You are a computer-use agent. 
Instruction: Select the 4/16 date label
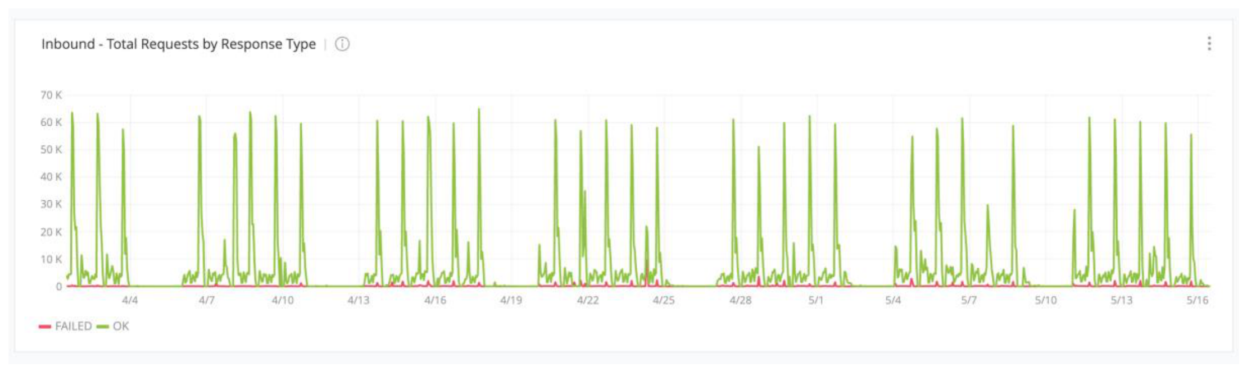[x=435, y=300]
